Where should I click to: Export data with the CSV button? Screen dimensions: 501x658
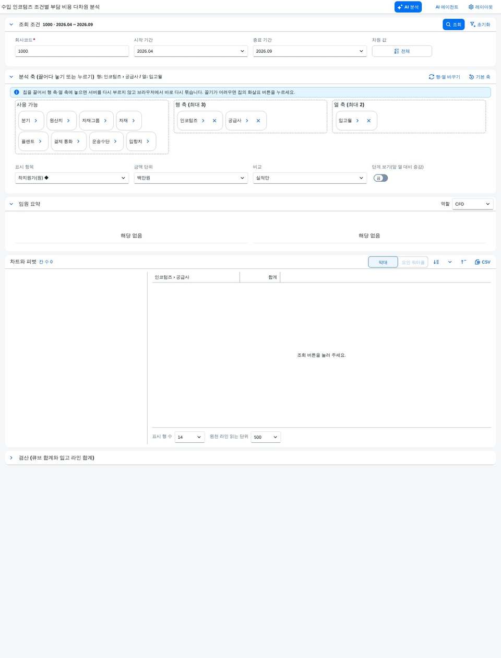pos(483,262)
